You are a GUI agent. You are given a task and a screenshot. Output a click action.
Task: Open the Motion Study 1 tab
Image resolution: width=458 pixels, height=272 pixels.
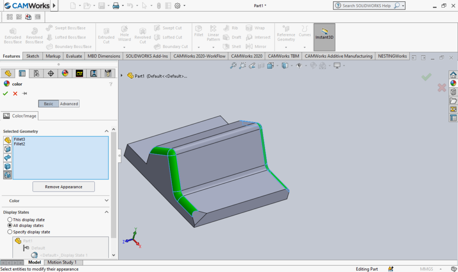(x=63, y=262)
